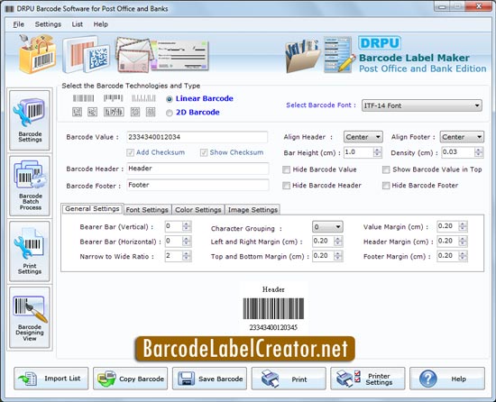Click the barcode and QR cards banner icon

point(87,54)
